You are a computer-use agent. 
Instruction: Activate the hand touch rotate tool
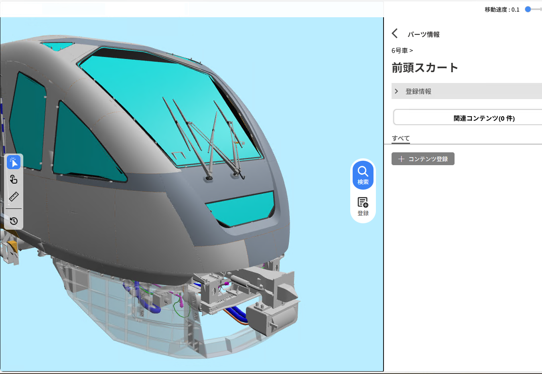pyautogui.click(x=14, y=179)
